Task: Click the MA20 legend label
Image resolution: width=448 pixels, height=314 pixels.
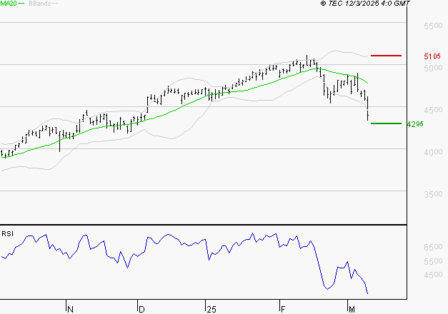Action: (x=9, y=4)
